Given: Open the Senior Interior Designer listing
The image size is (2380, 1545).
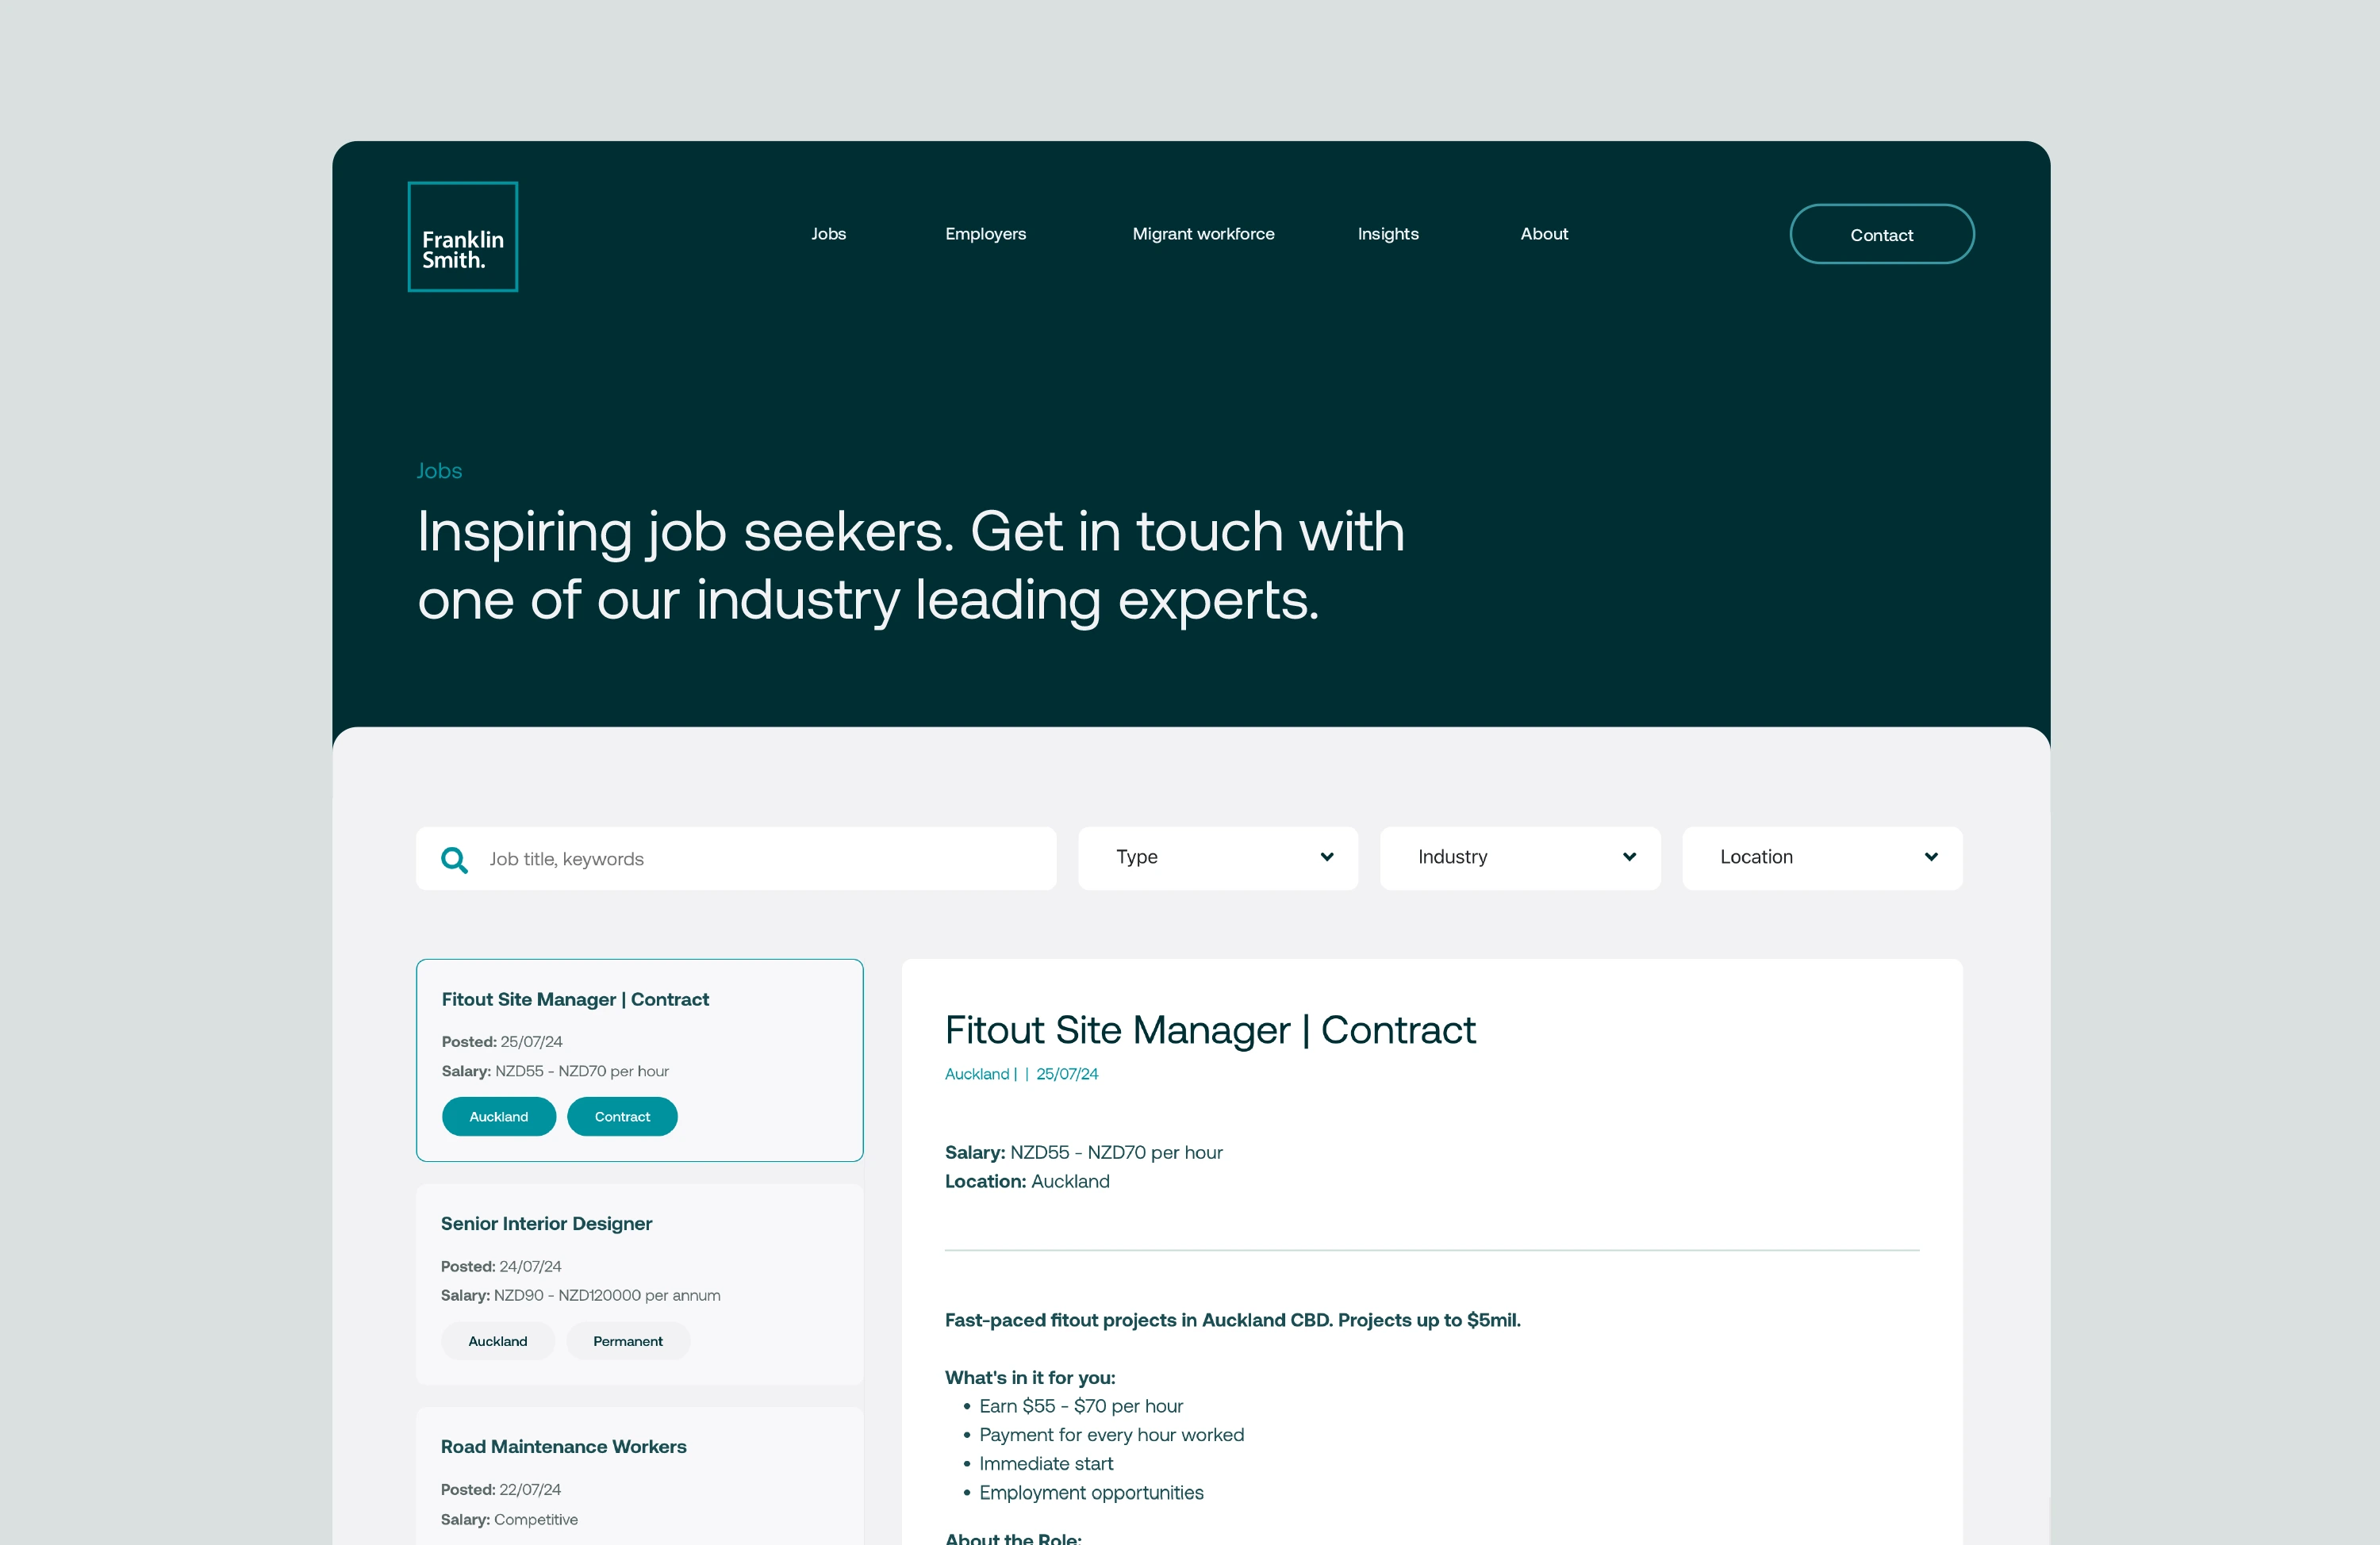Looking at the screenshot, I should [x=639, y=1284].
